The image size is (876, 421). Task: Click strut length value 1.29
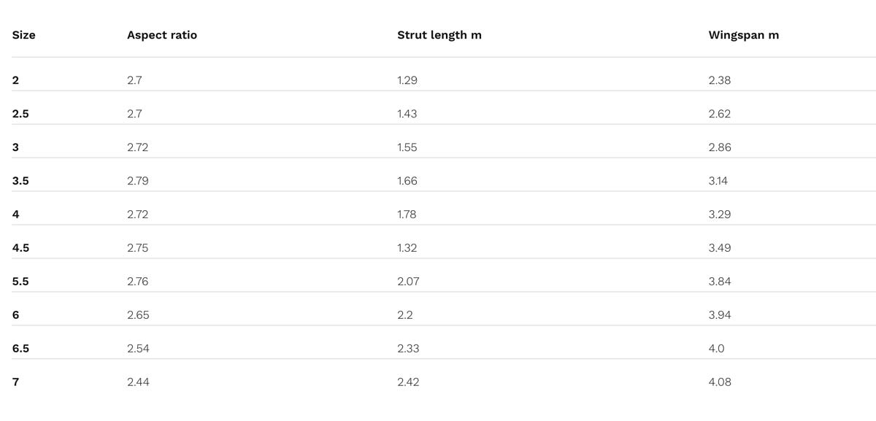click(x=407, y=80)
